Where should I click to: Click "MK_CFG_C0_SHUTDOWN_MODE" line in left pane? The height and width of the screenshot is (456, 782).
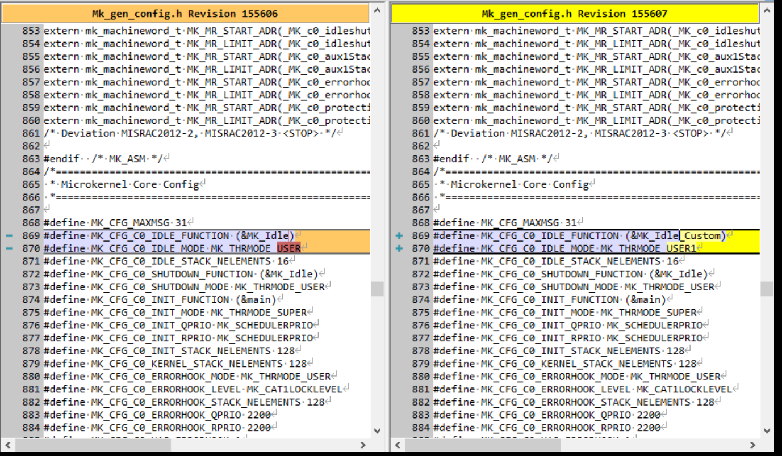coord(184,287)
